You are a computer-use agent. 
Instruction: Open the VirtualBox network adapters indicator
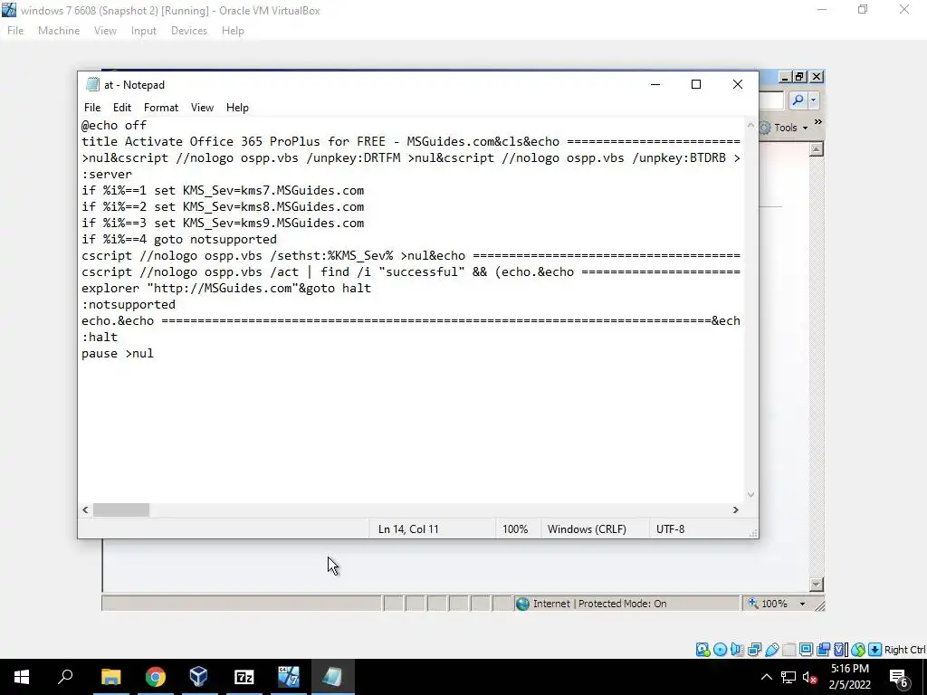pos(754,650)
